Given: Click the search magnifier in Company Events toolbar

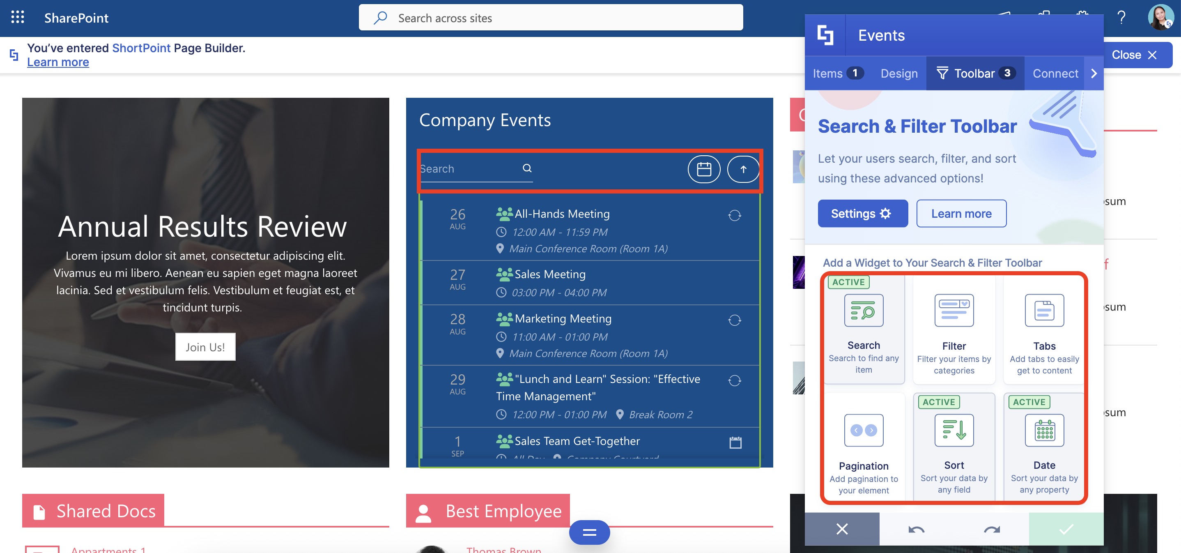Looking at the screenshot, I should pos(527,168).
